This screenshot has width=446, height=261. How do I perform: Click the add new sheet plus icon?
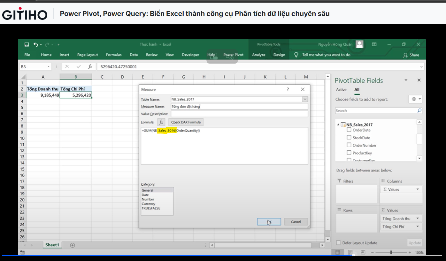73,245
